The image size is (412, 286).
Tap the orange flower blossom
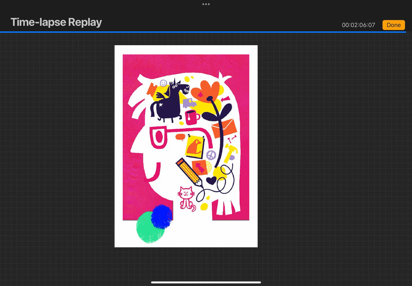(x=210, y=92)
